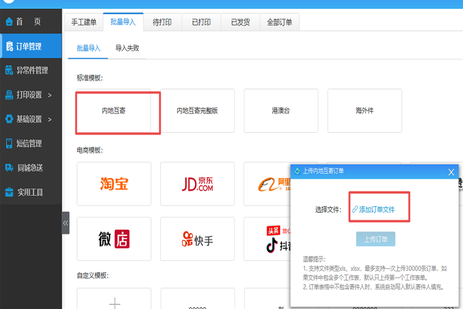This screenshot has height=309, width=463.
Task: Click the 标准模板 section label
Action: point(90,78)
